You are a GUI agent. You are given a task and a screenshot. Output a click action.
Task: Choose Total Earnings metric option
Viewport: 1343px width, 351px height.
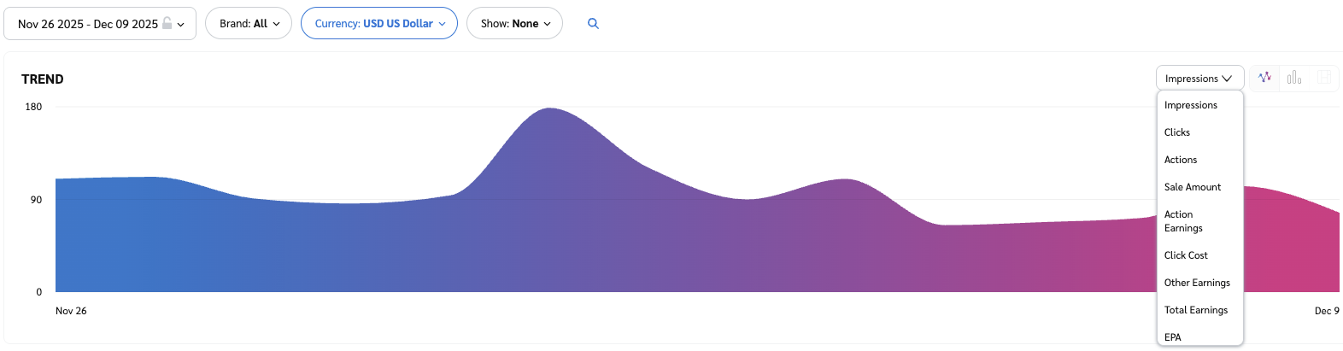pos(1195,310)
